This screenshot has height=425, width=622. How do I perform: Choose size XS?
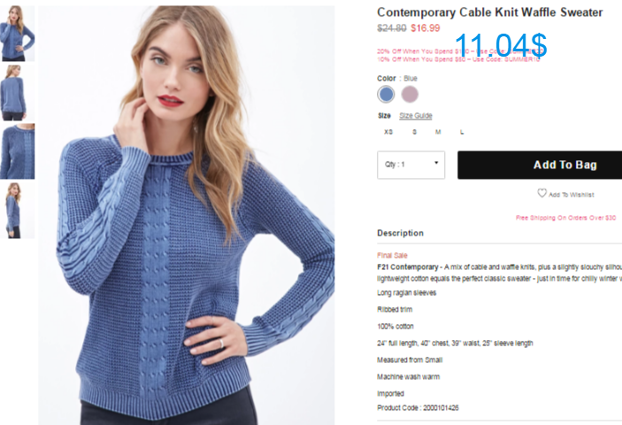pos(388,132)
